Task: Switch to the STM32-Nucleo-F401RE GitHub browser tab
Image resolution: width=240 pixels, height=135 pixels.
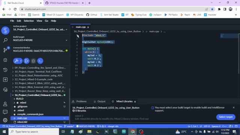Action: (x=64, y=3)
